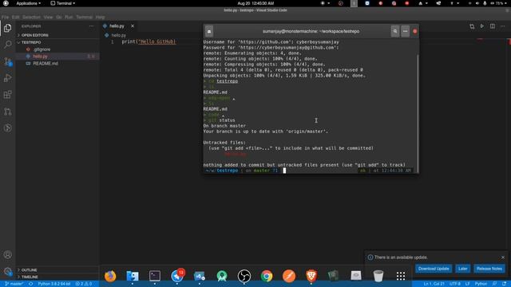Image resolution: width=511 pixels, height=287 pixels.
Task: Open the Manage gear in activity bar
Action: coord(7,271)
